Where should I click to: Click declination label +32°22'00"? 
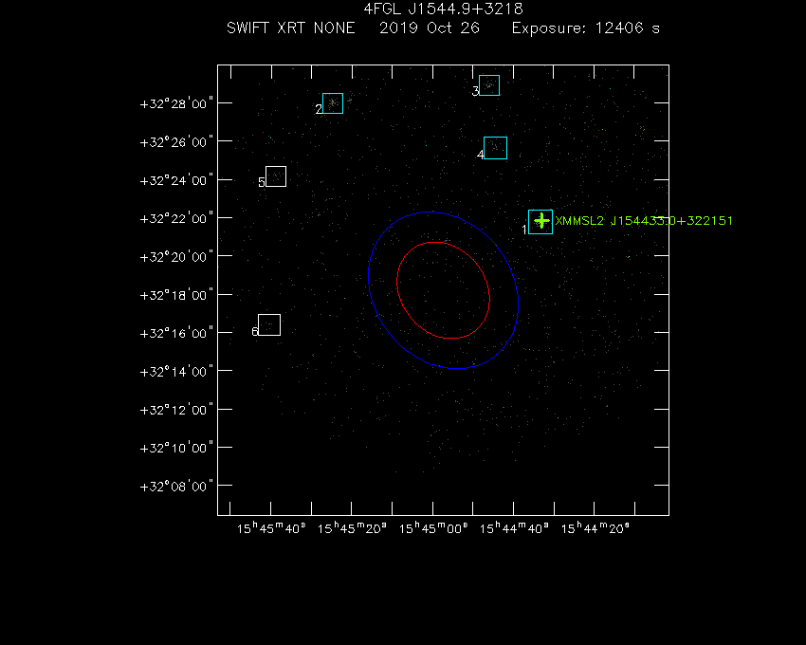176,218
